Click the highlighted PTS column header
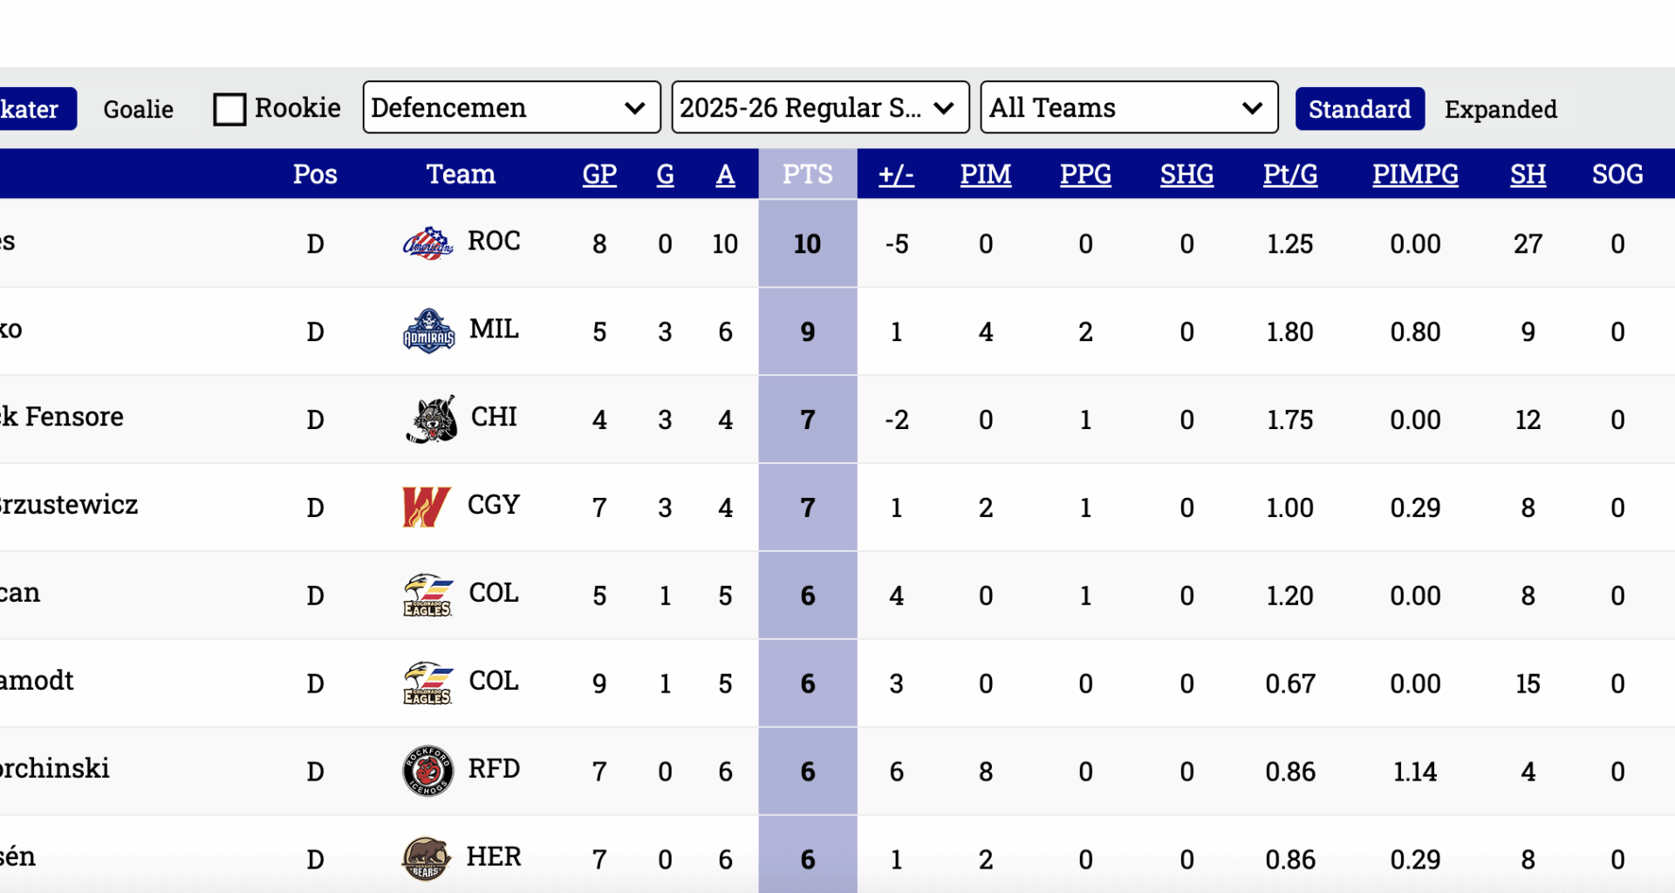The width and height of the screenshot is (1675, 893). (807, 174)
